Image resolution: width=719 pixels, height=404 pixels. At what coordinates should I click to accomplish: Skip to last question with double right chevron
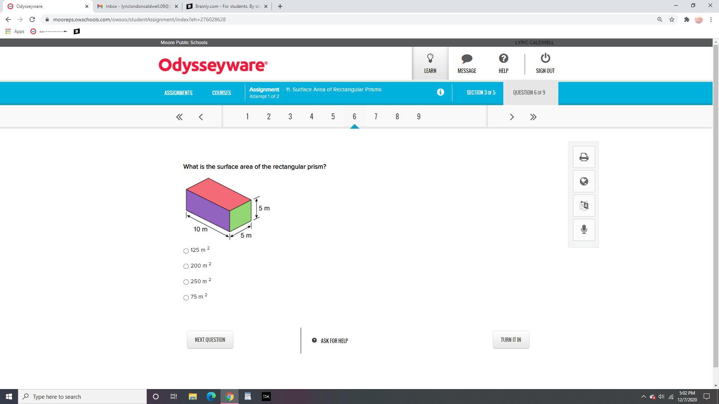(533, 117)
